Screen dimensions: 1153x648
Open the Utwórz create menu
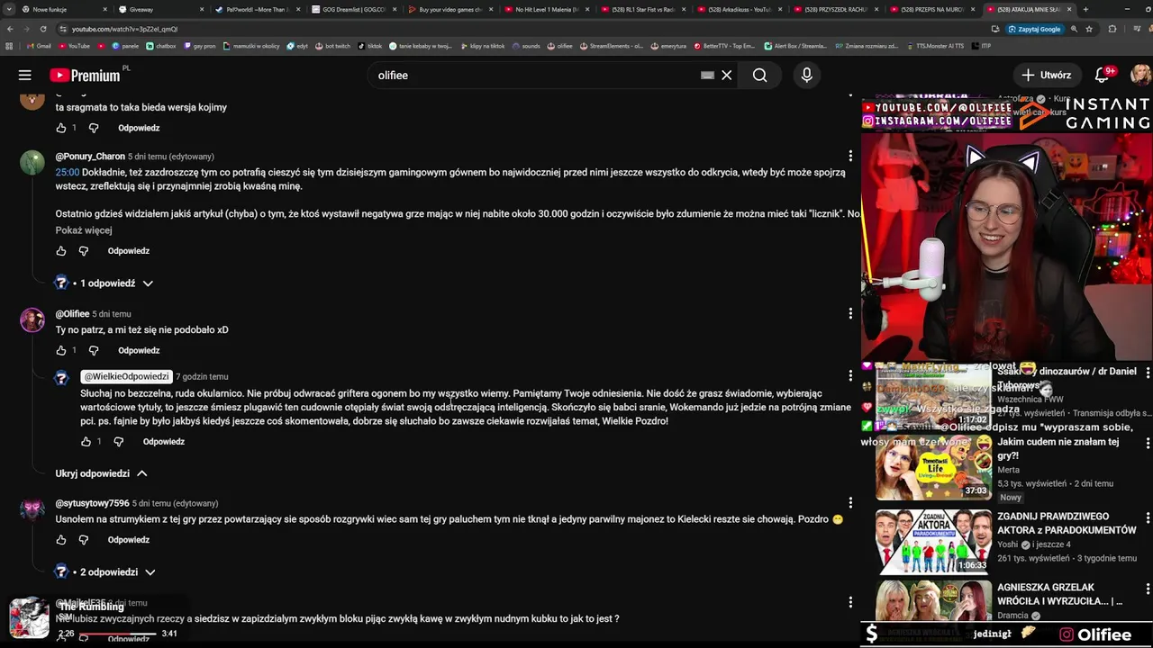tap(1047, 76)
